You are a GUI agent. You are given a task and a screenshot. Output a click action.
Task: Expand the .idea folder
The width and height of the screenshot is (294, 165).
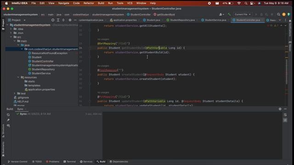(11, 29)
